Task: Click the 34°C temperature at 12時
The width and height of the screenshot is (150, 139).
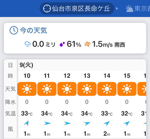Action: (x=67, y=113)
